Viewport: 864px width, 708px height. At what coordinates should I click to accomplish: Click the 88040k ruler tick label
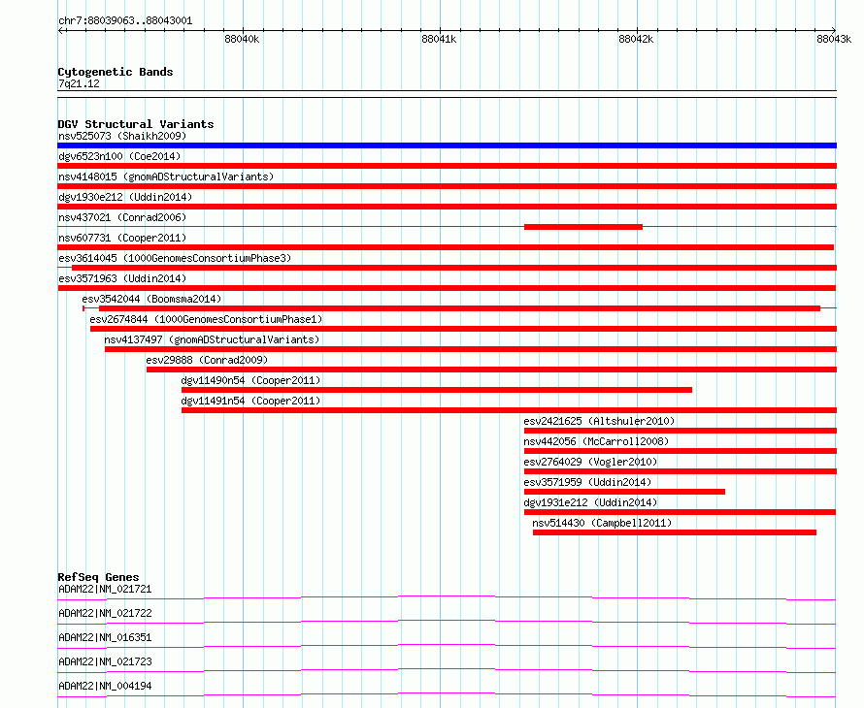click(x=242, y=39)
